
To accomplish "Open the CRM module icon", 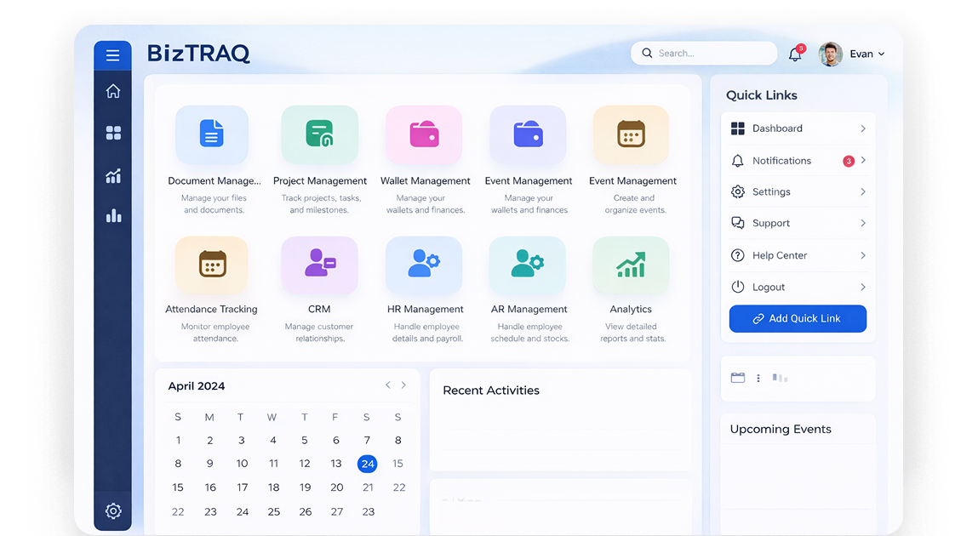I will [x=319, y=265].
